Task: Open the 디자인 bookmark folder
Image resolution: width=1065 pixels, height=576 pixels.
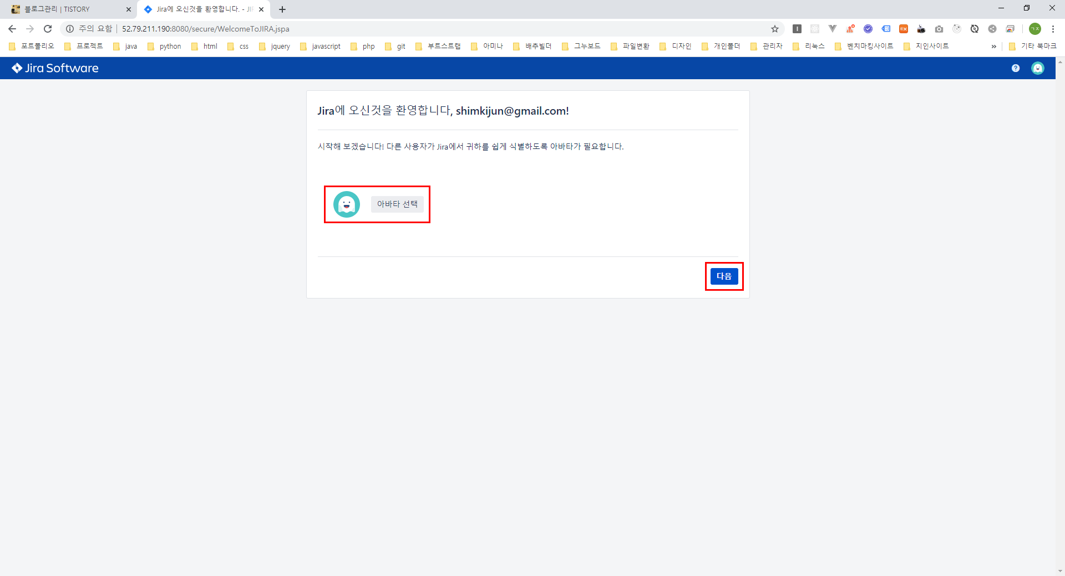Action: (676, 47)
